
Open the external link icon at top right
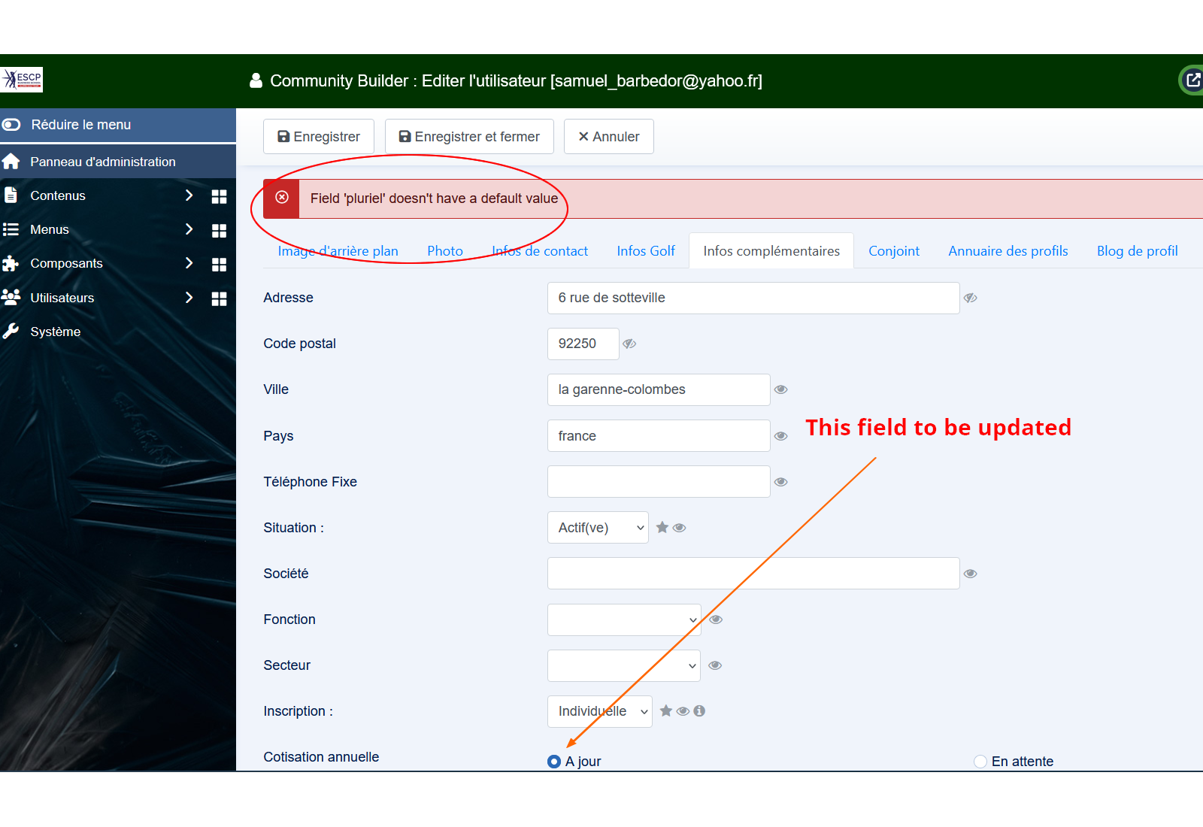tap(1192, 80)
